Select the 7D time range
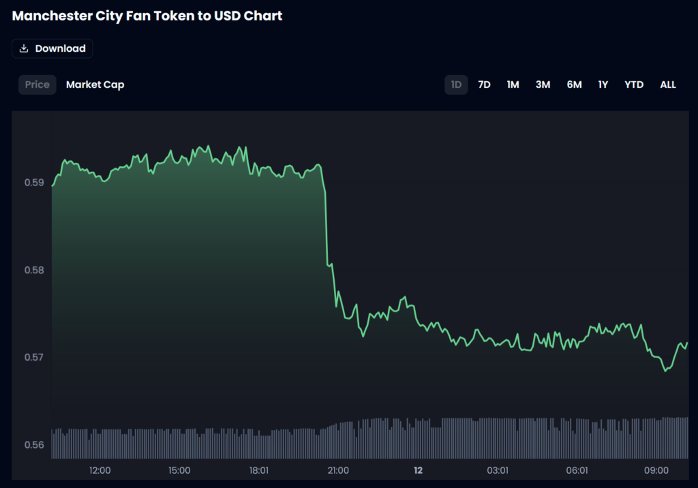The width and height of the screenshot is (698, 488). pyautogui.click(x=484, y=85)
